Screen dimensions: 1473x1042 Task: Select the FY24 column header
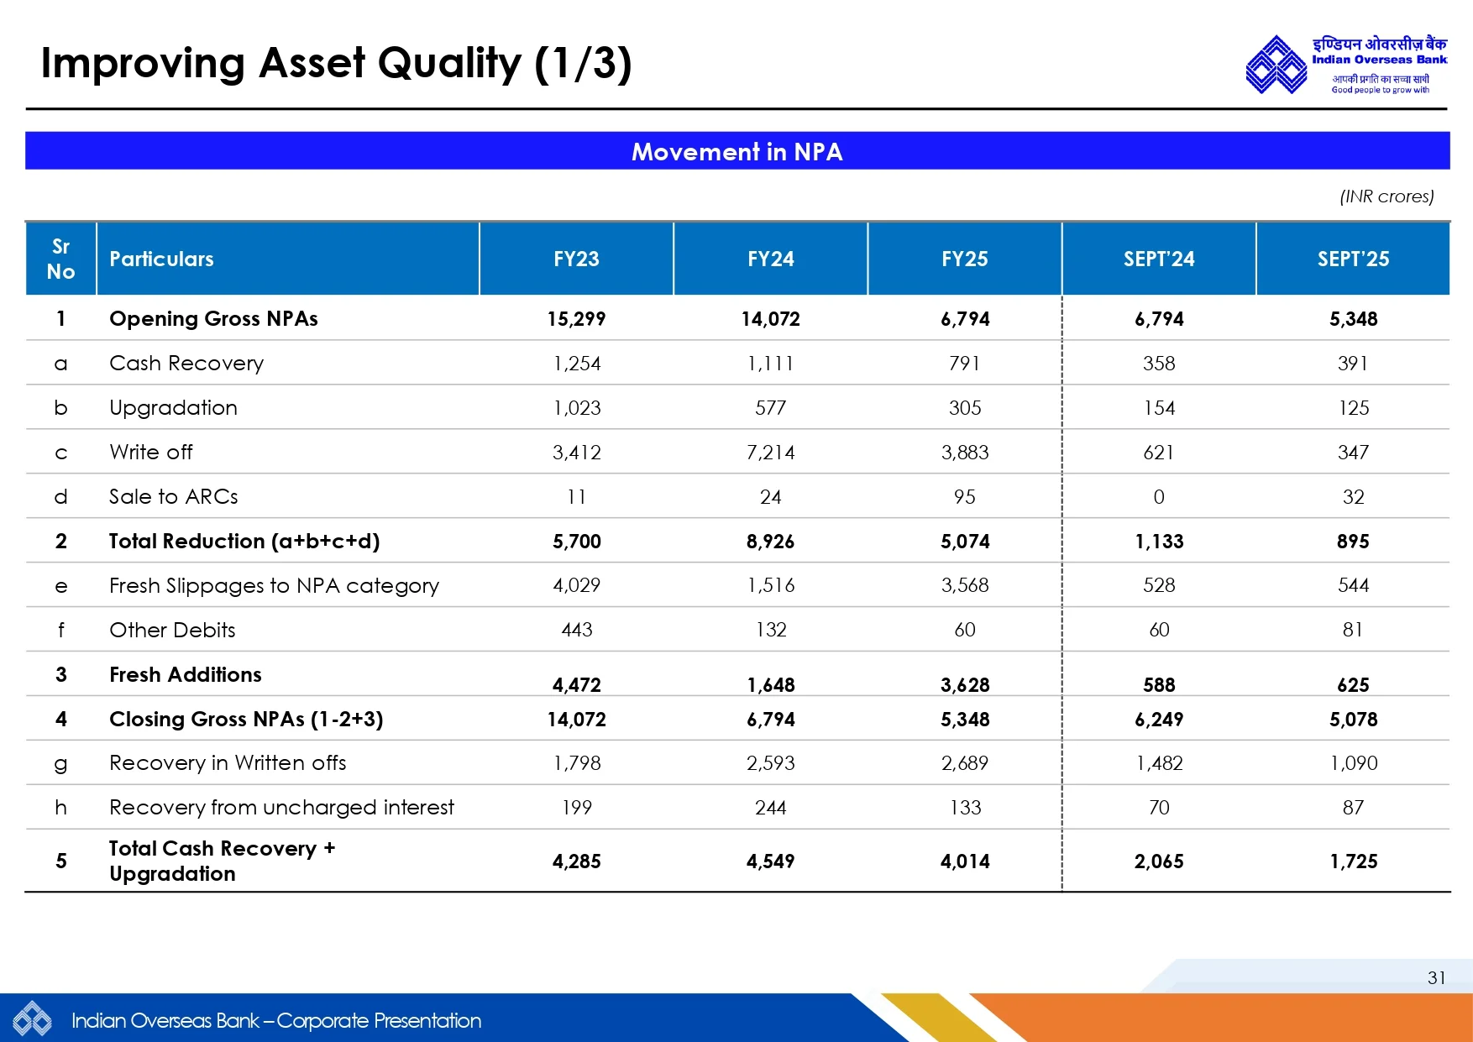[770, 259]
